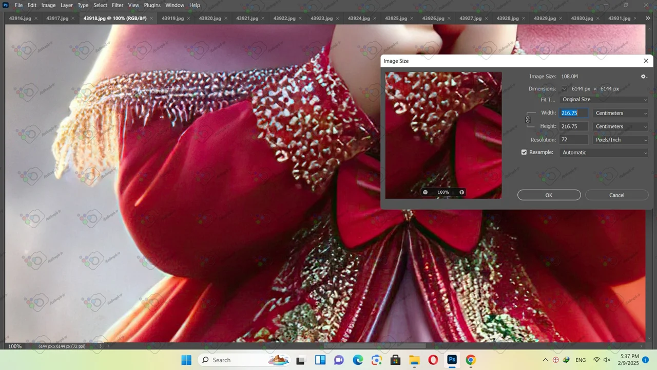Click the Photoshop icon in the taskbar
657x370 pixels.
point(452,360)
